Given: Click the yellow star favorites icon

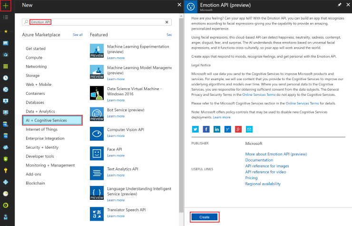Looking at the screenshot, I should [6, 31].
